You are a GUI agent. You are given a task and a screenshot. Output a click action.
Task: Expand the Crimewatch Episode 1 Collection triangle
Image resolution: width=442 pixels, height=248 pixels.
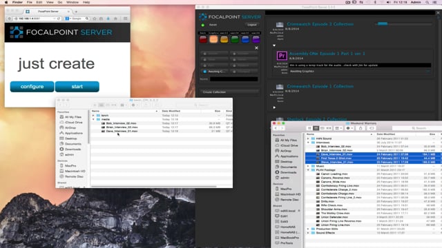coord(274,107)
